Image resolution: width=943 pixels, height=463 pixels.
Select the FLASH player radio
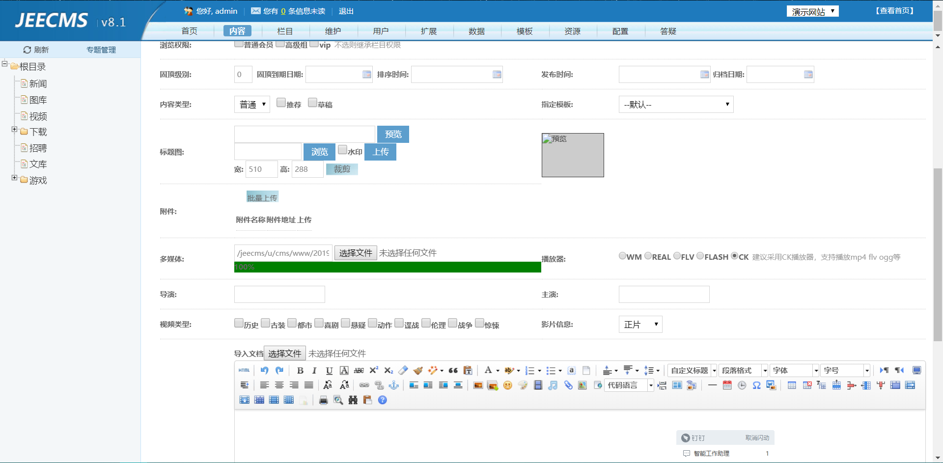click(x=700, y=256)
